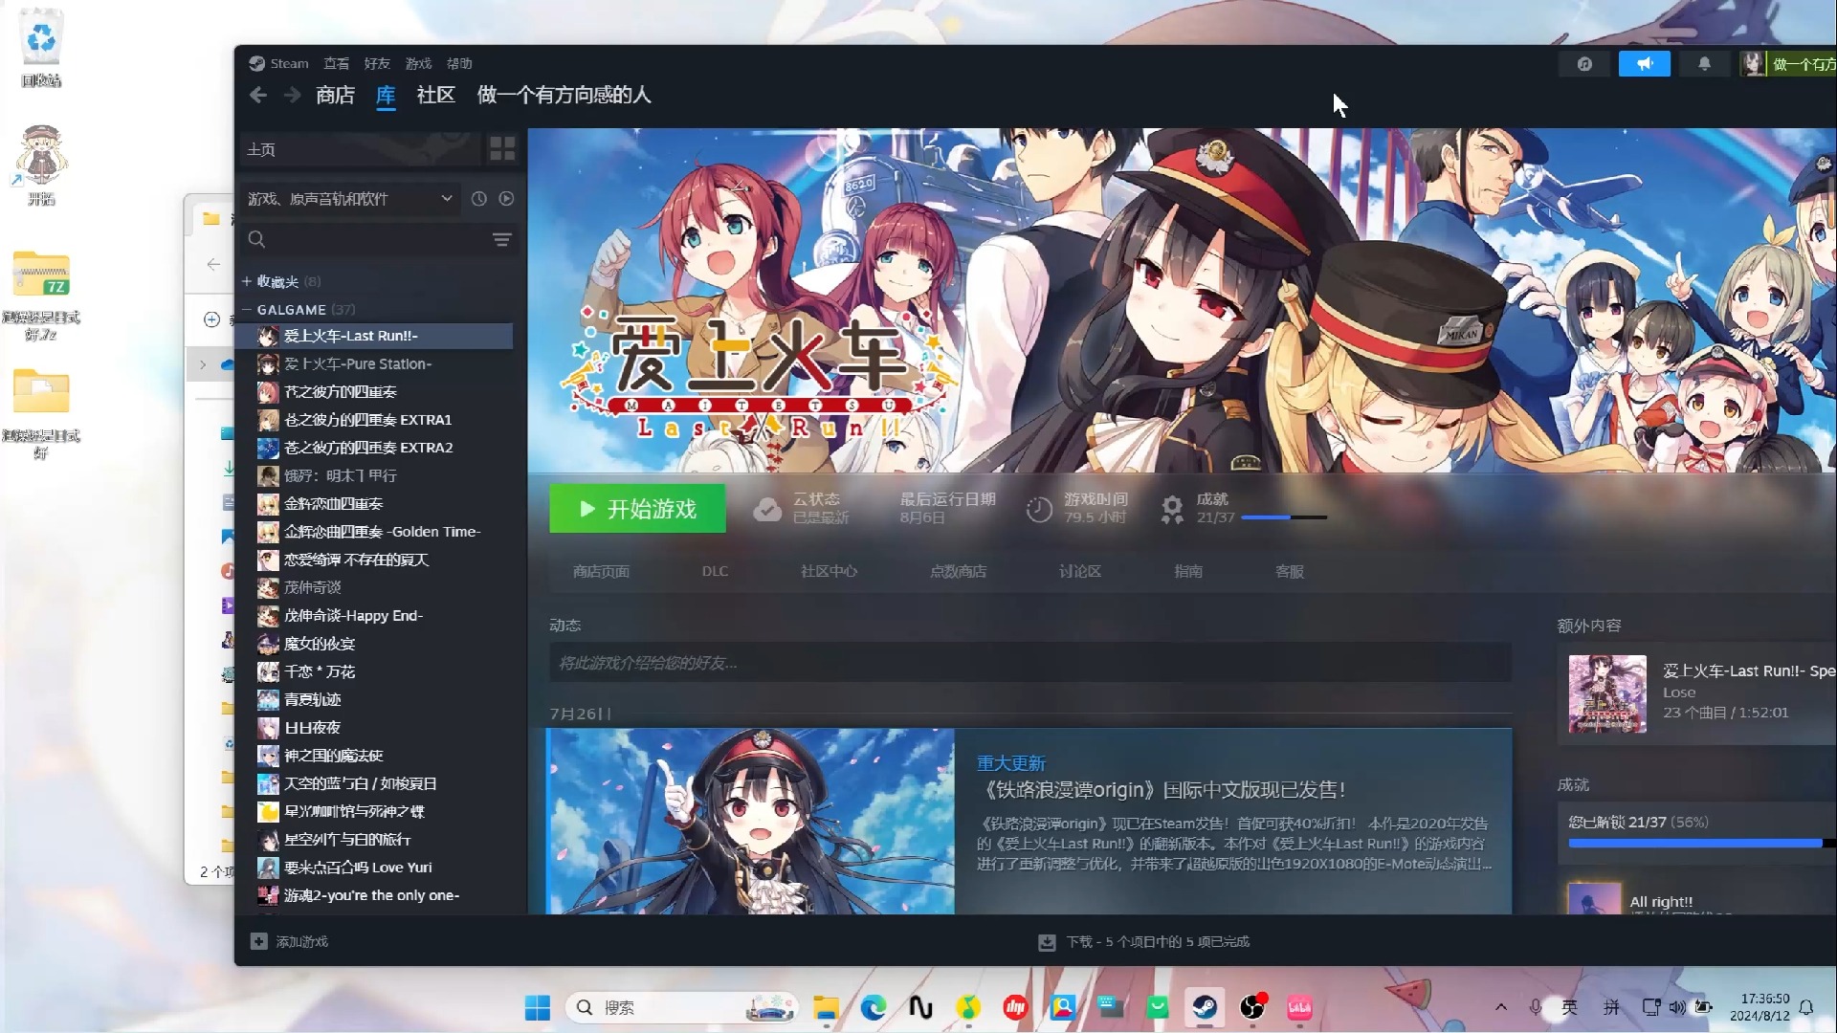Click the achievements gear icon

tap(1172, 509)
